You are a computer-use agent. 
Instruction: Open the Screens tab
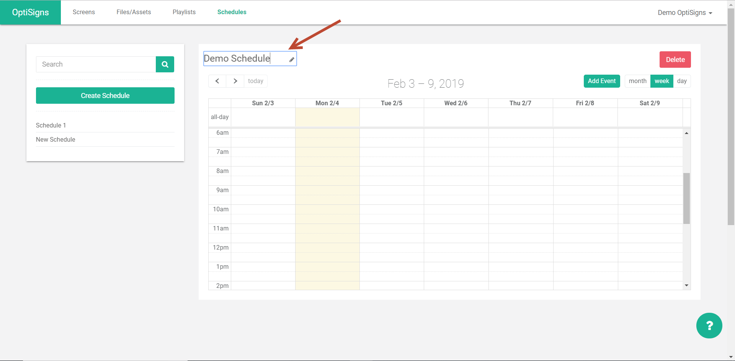84,12
